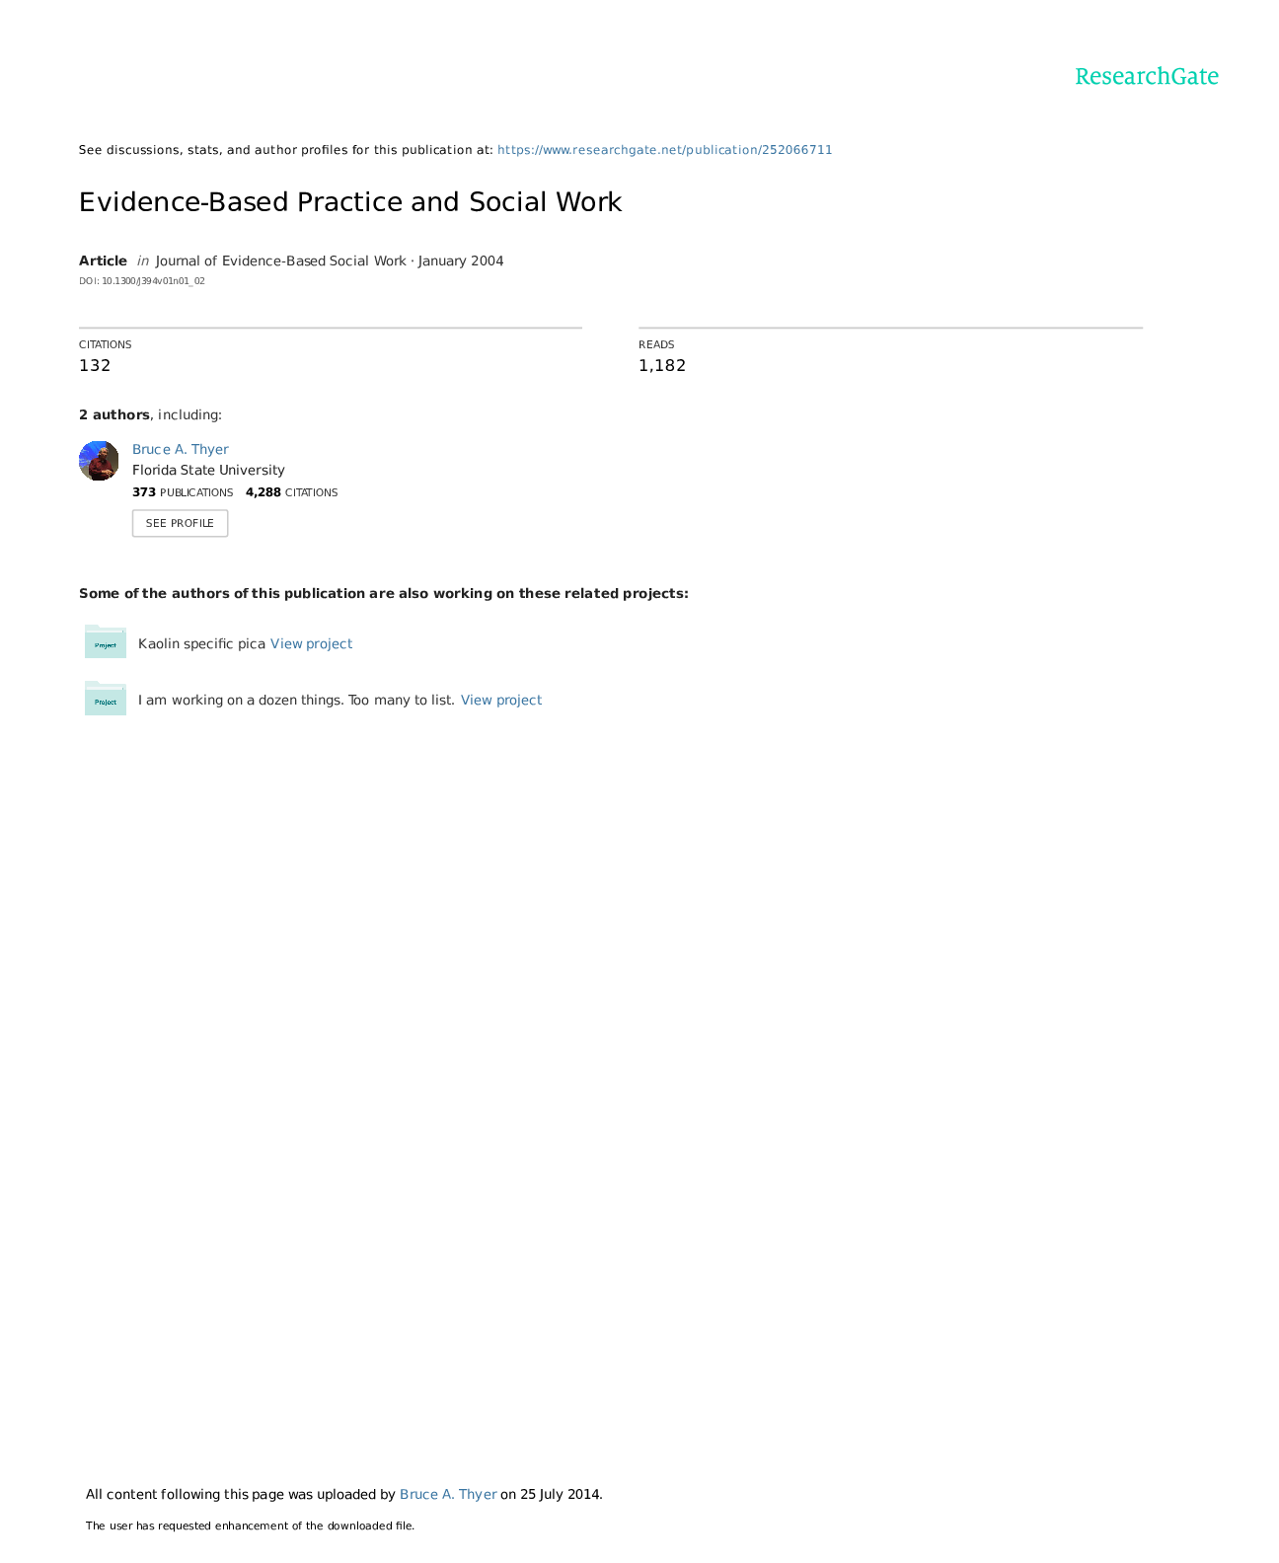The width and height of the screenshot is (1279, 1563).
Task: Click the 'dozen things' project folder icon
Action: (x=105, y=699)
